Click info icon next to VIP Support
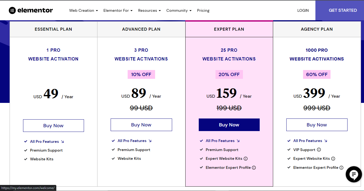Viewport: 364px width, 191px height. pos(319,150)
